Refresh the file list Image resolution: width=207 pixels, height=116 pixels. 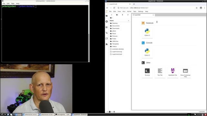tap(128, 15)
